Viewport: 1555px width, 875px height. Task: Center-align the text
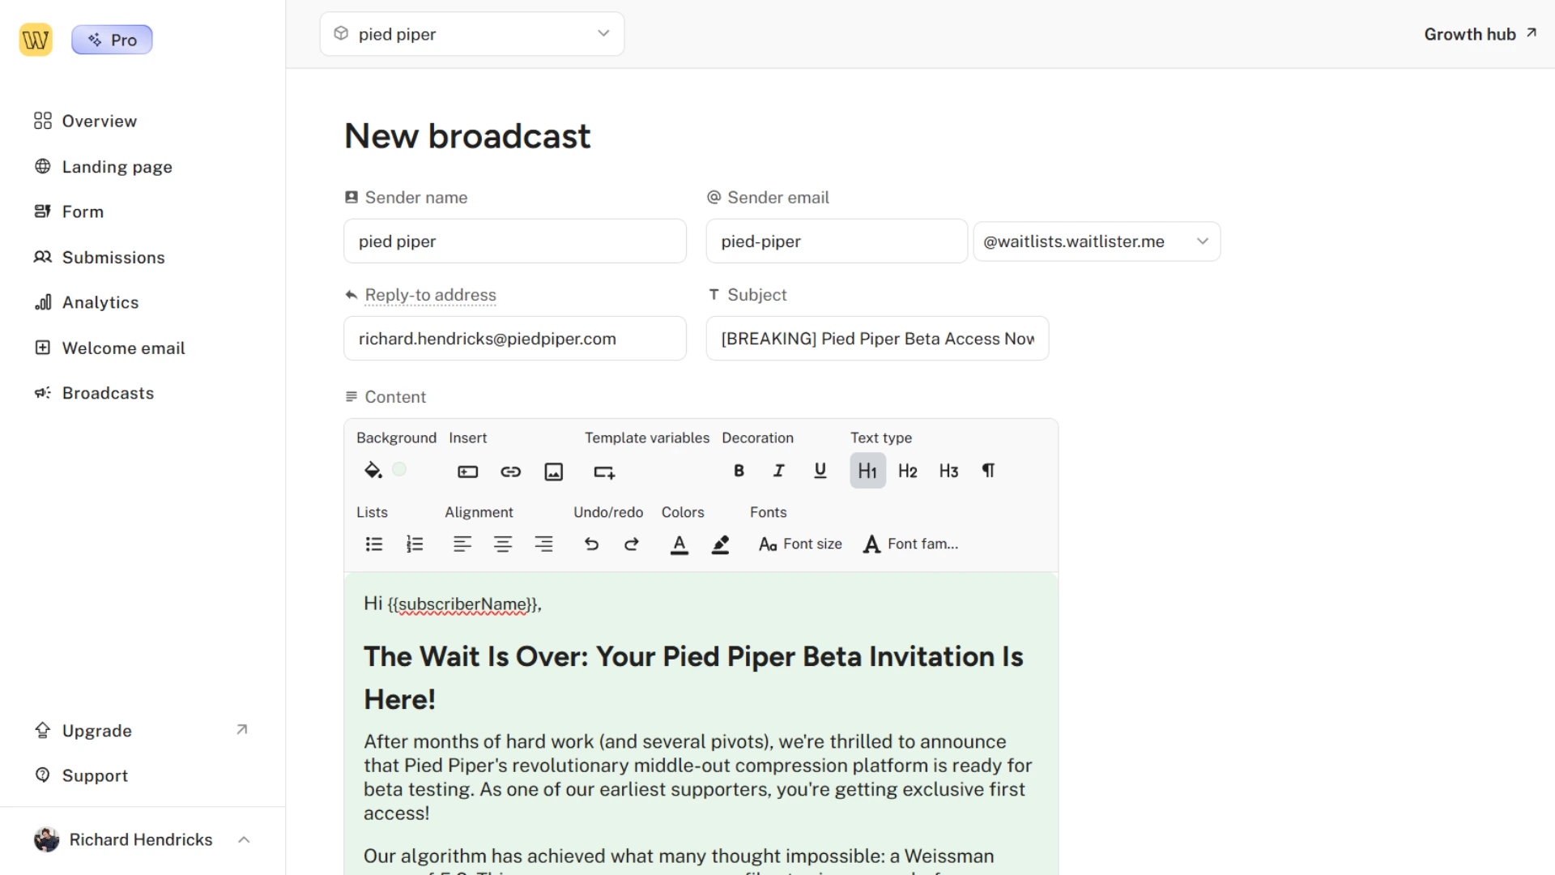[503, 544]
